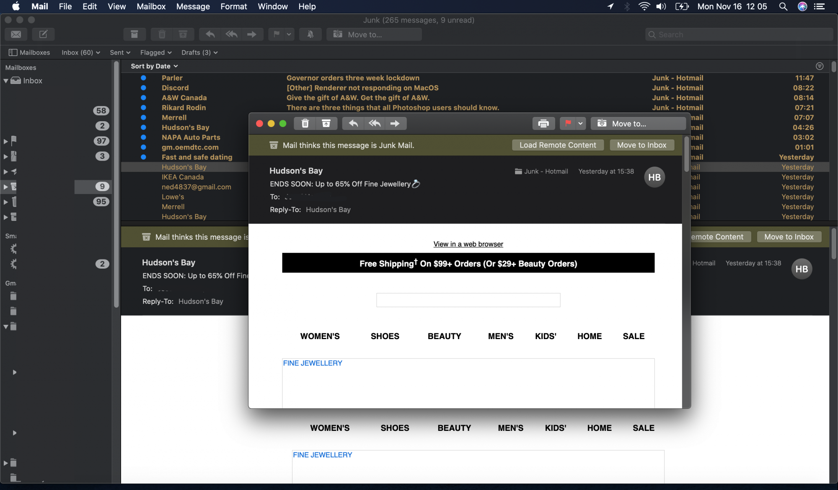
Task: Toggle unread dot on A&W Canada message
Action: (x=143, y=98)
